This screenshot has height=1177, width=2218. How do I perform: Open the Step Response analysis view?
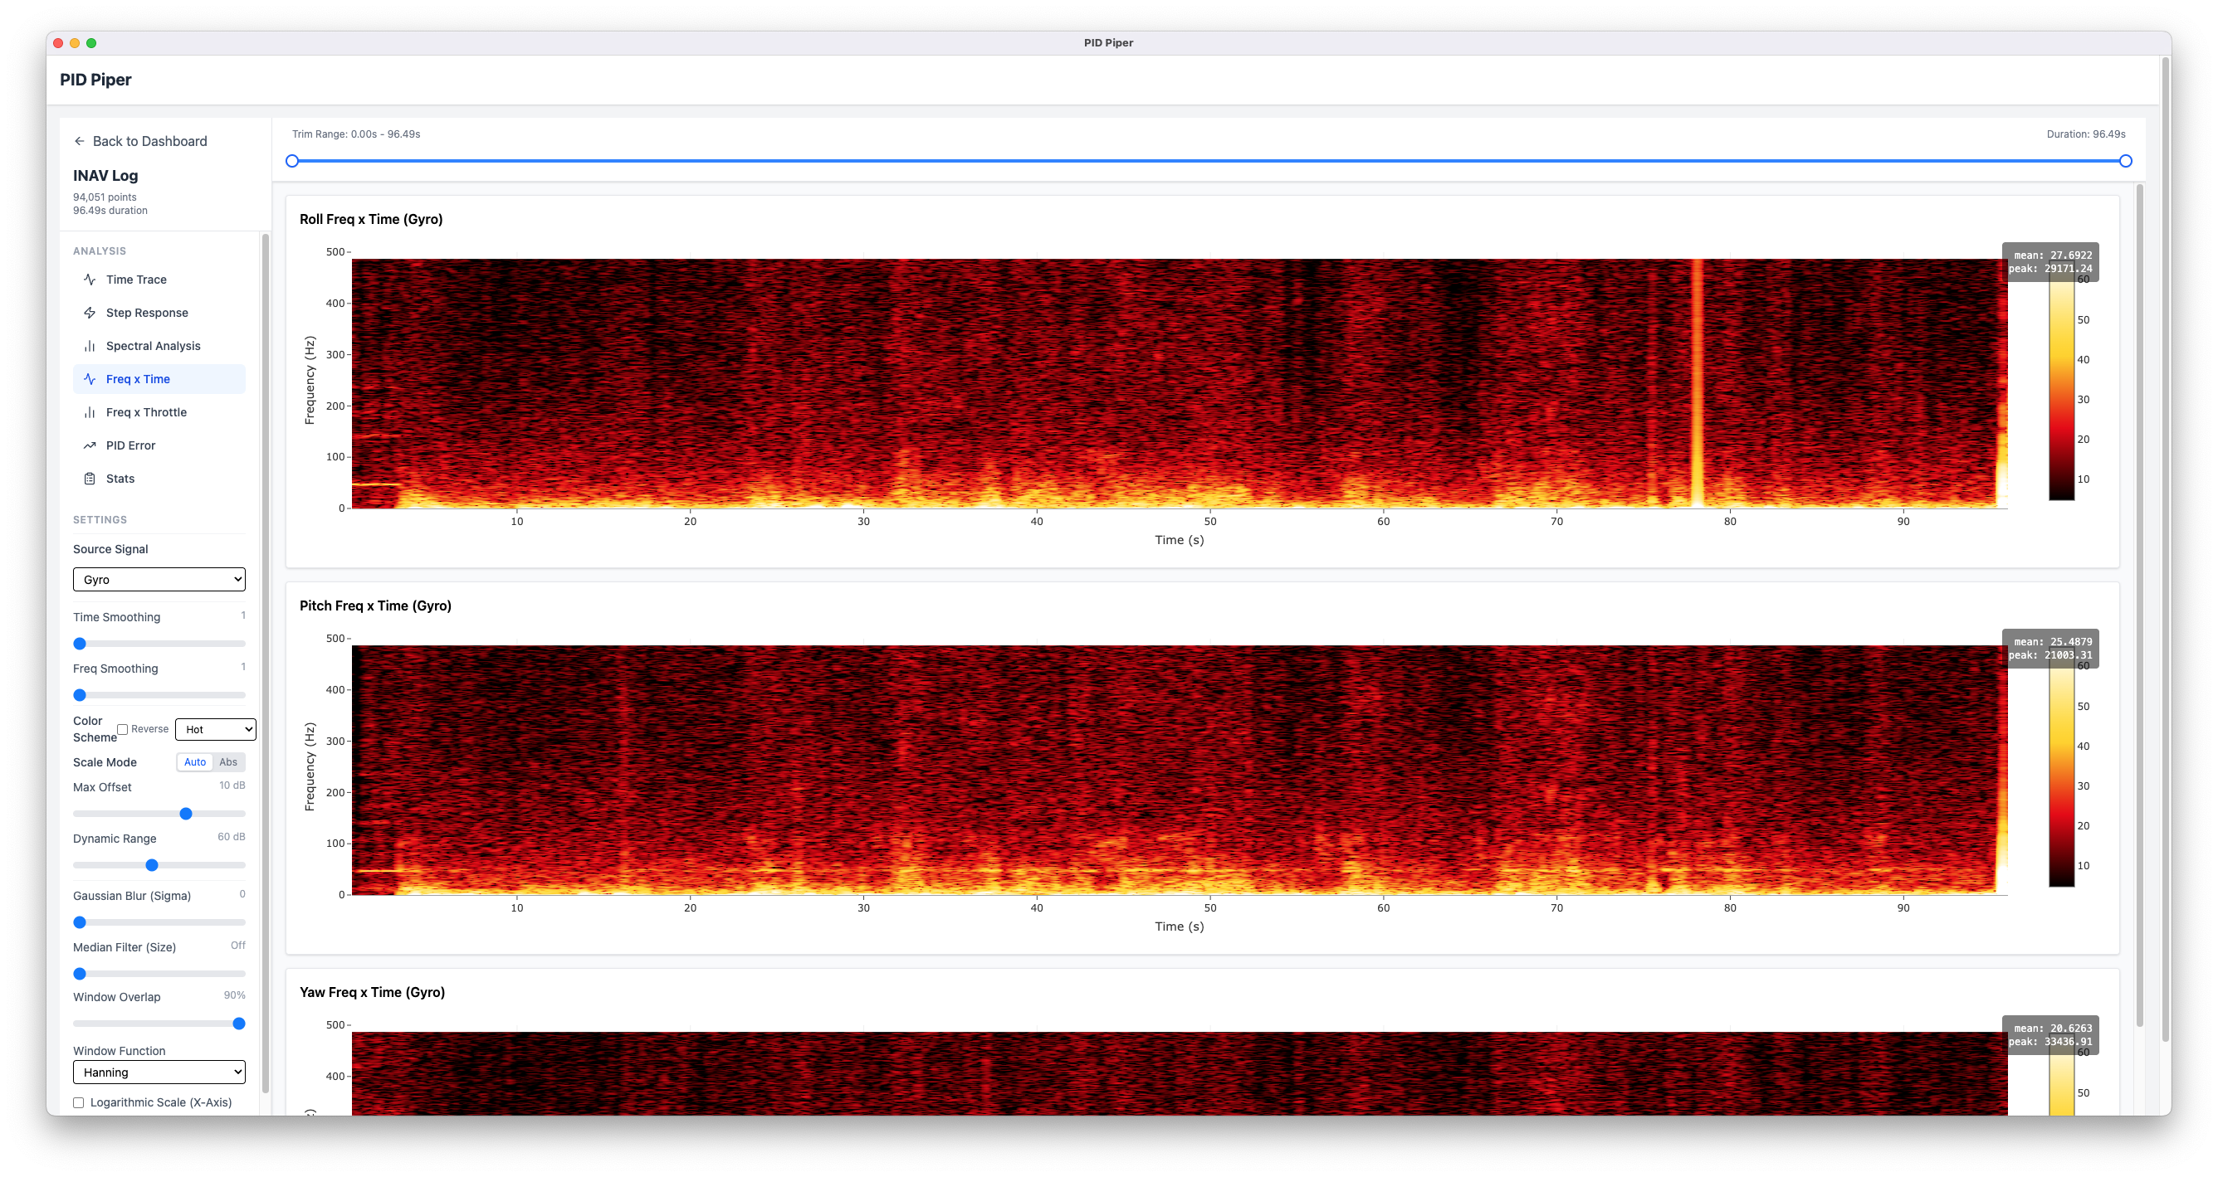159,313
